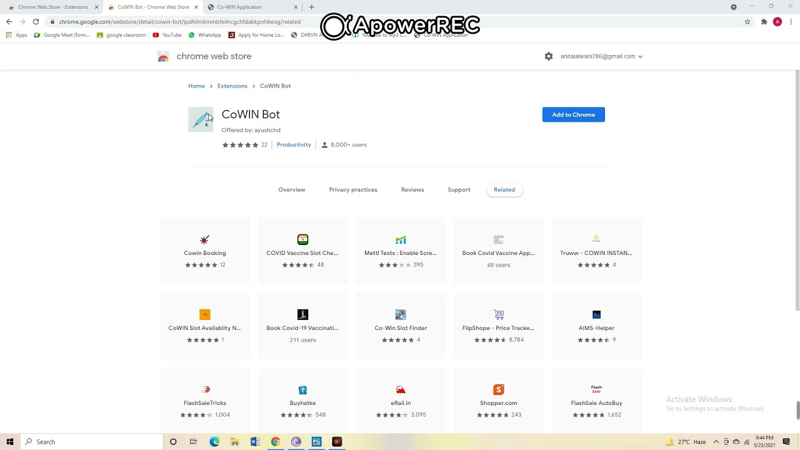The height and width of the screenshot is (450, 800).
Task: Open the YouTube bookmark
Action: click(167, 35)
